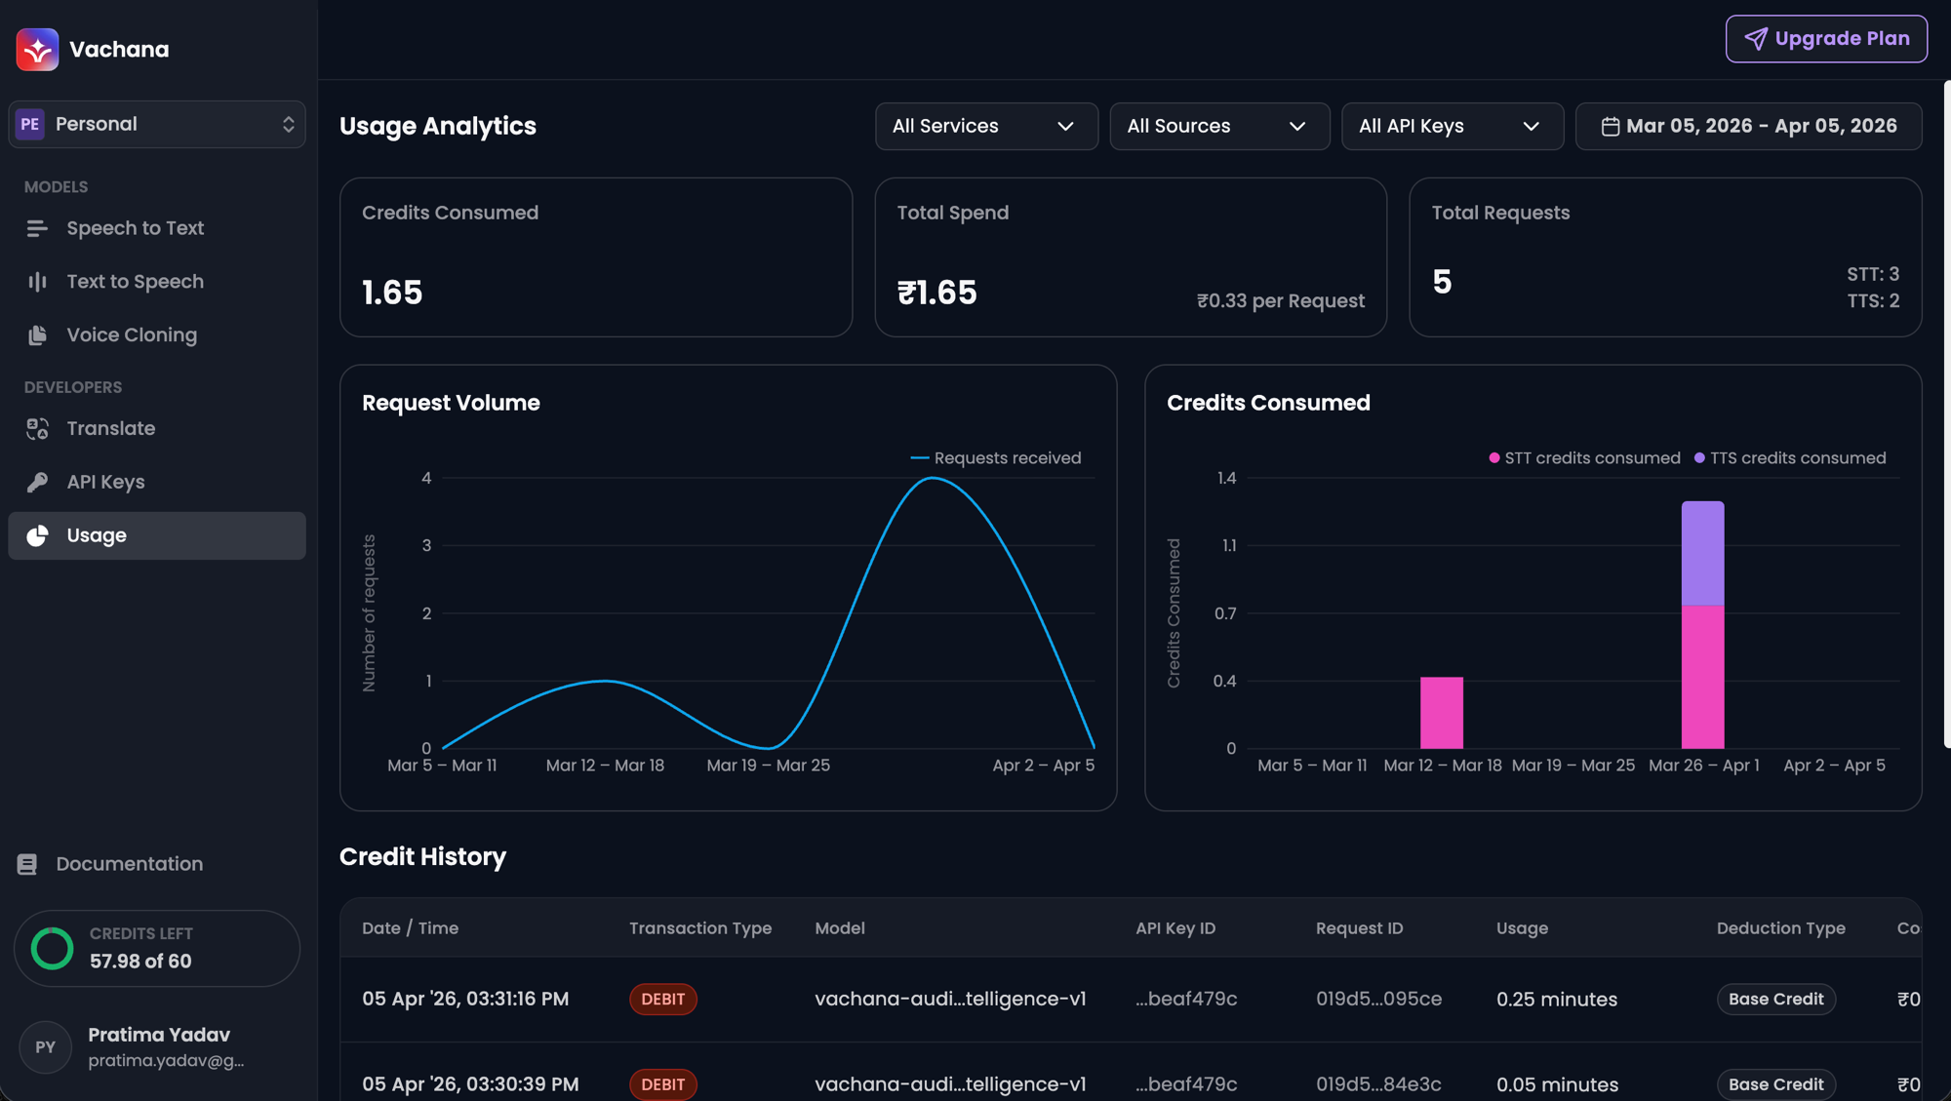
Task: Open the All API Keys dropdown
Action: click(1452, 126)
